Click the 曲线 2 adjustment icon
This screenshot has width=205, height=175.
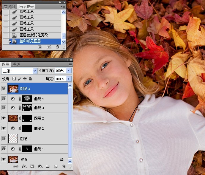[13, 128]
